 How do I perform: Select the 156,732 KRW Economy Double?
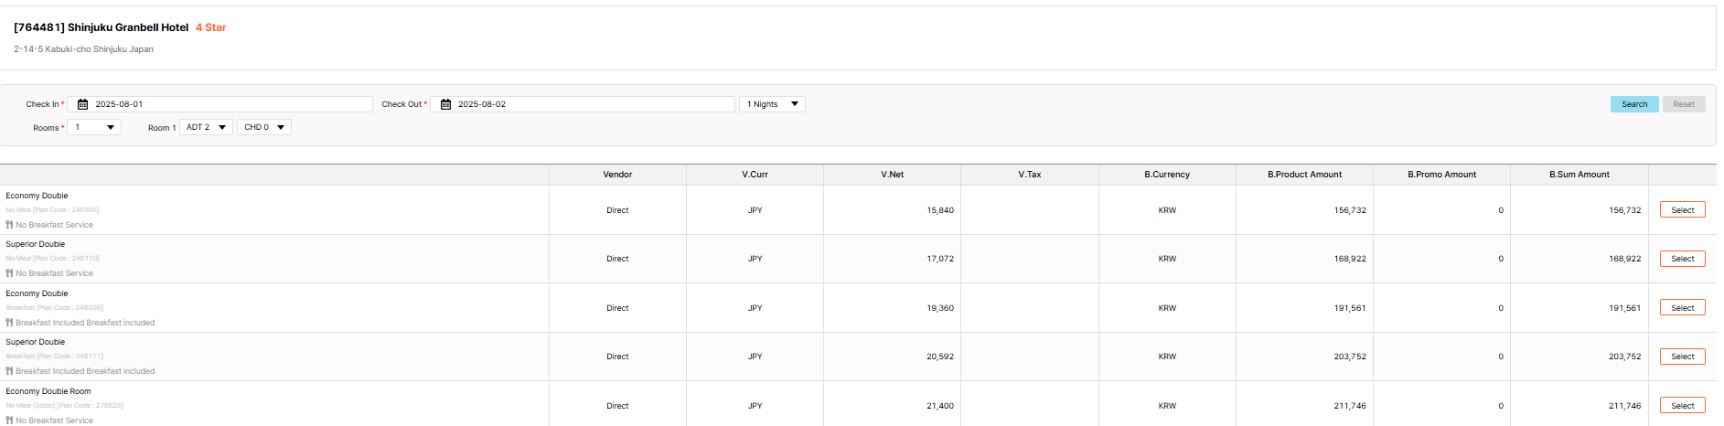click(1683, 210)
